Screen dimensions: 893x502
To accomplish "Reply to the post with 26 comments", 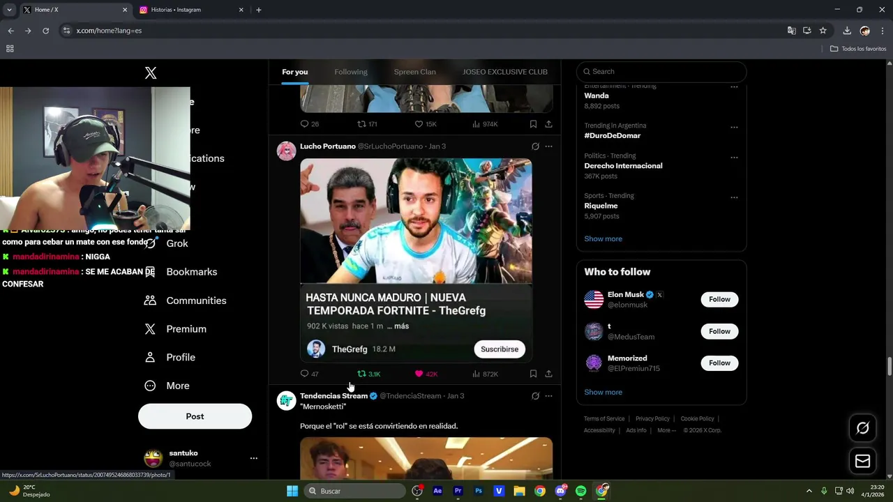I will point(309,124).
